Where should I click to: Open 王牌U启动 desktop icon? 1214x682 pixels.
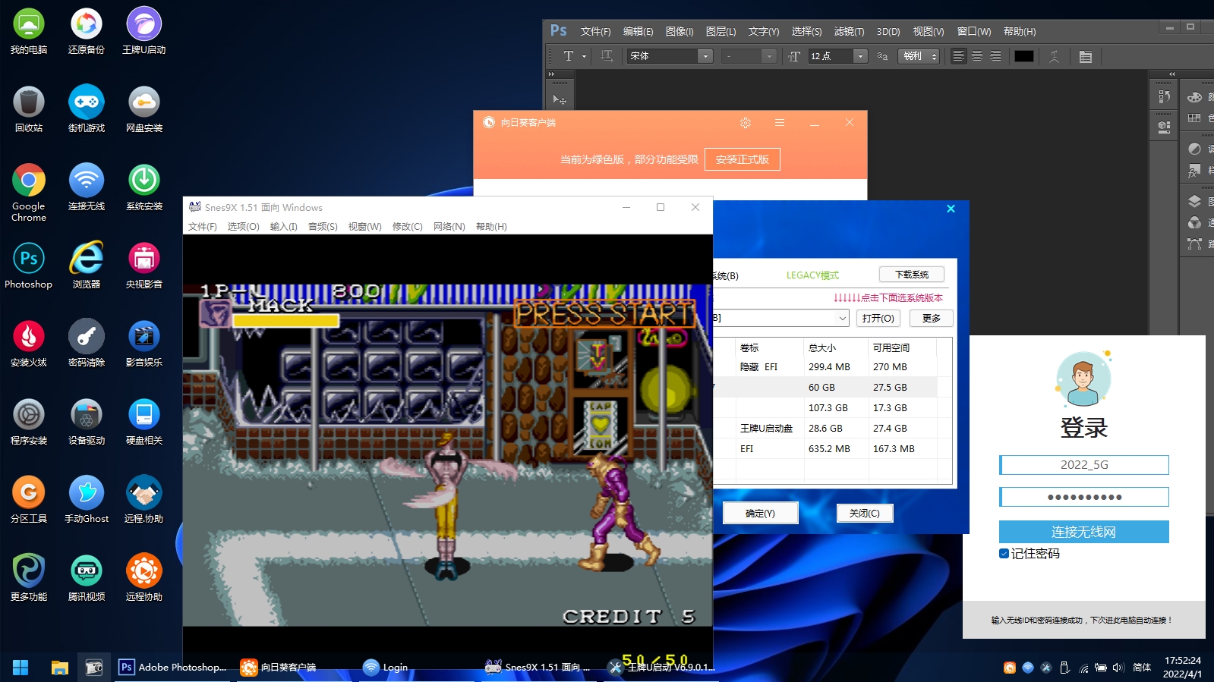(x=143, y=31)
